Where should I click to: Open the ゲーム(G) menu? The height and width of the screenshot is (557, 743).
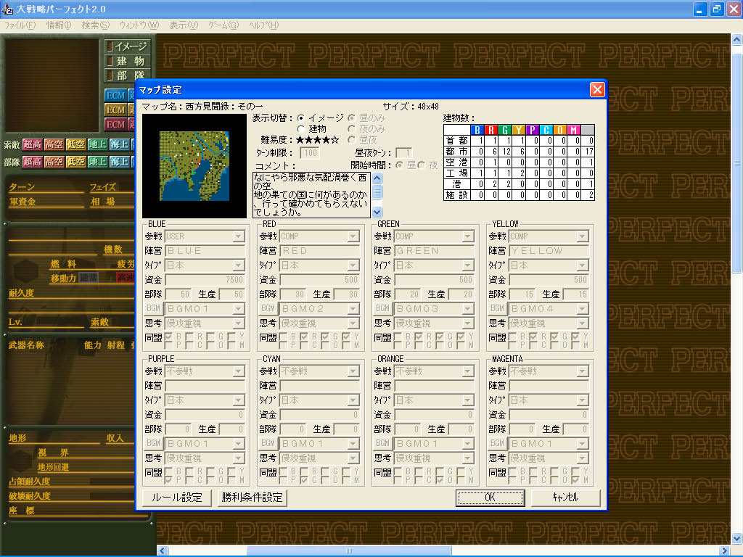tap(223, 25)
